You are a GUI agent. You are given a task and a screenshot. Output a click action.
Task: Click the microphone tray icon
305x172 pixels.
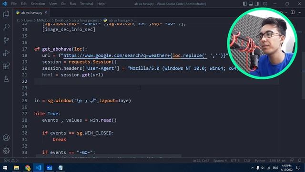point(258,168)
